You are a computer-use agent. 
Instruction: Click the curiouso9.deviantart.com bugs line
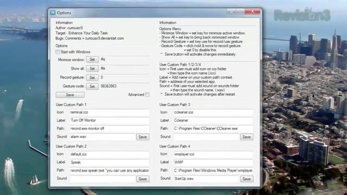[x=89, y=38]
